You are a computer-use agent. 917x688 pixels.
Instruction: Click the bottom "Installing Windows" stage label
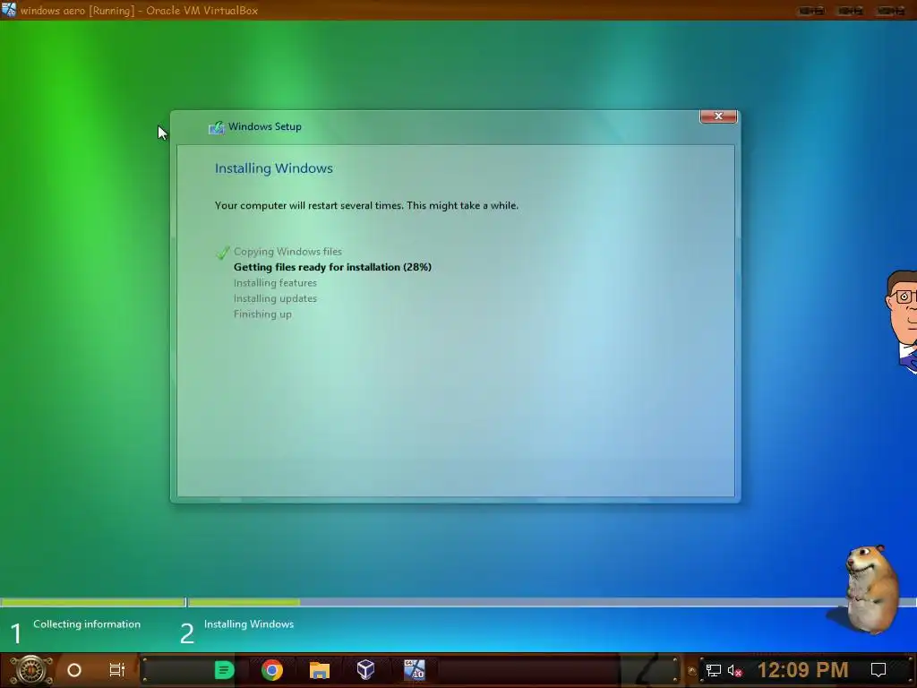tap(249, 624)
